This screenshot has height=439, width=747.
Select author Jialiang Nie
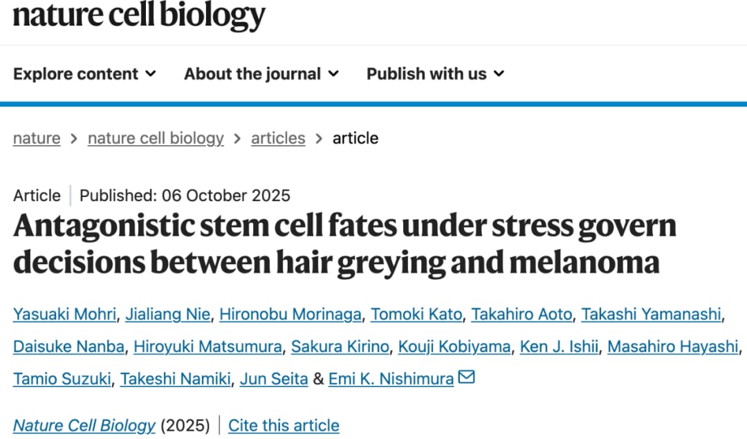click(167, 315)
